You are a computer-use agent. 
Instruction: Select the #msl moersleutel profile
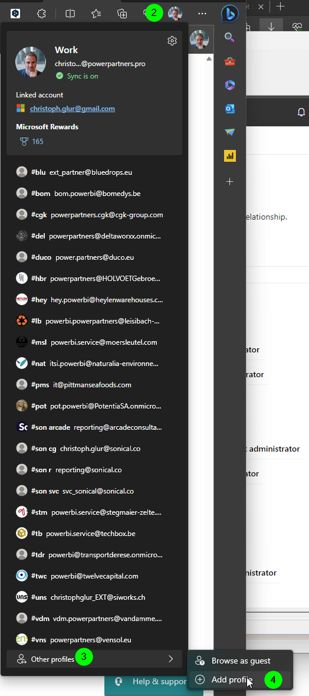point(94,342)
